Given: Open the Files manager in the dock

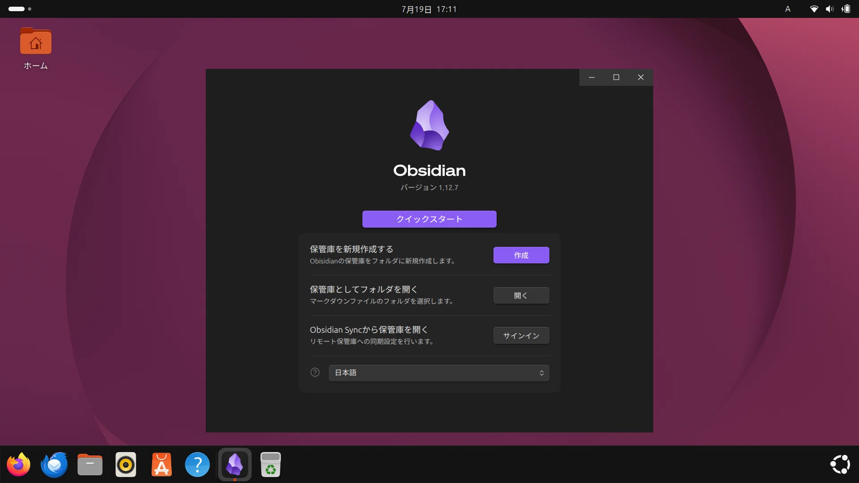Looking at the screenshot, I should tap(90, 465).
